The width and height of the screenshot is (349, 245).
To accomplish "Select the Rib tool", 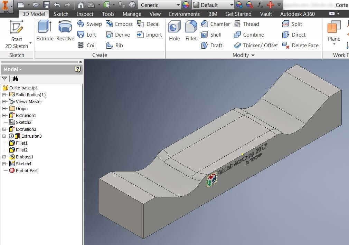I will click(x=114, y=45).
